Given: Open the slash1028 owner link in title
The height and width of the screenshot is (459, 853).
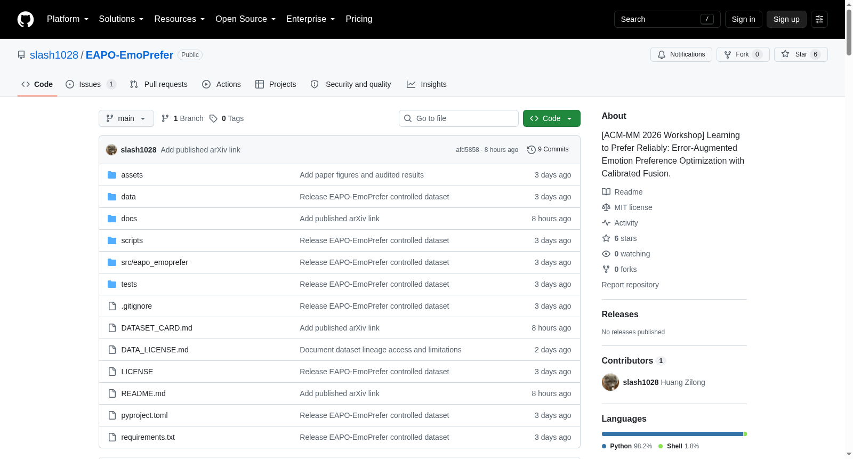Looking at the screenshot, I should [54, 55].
